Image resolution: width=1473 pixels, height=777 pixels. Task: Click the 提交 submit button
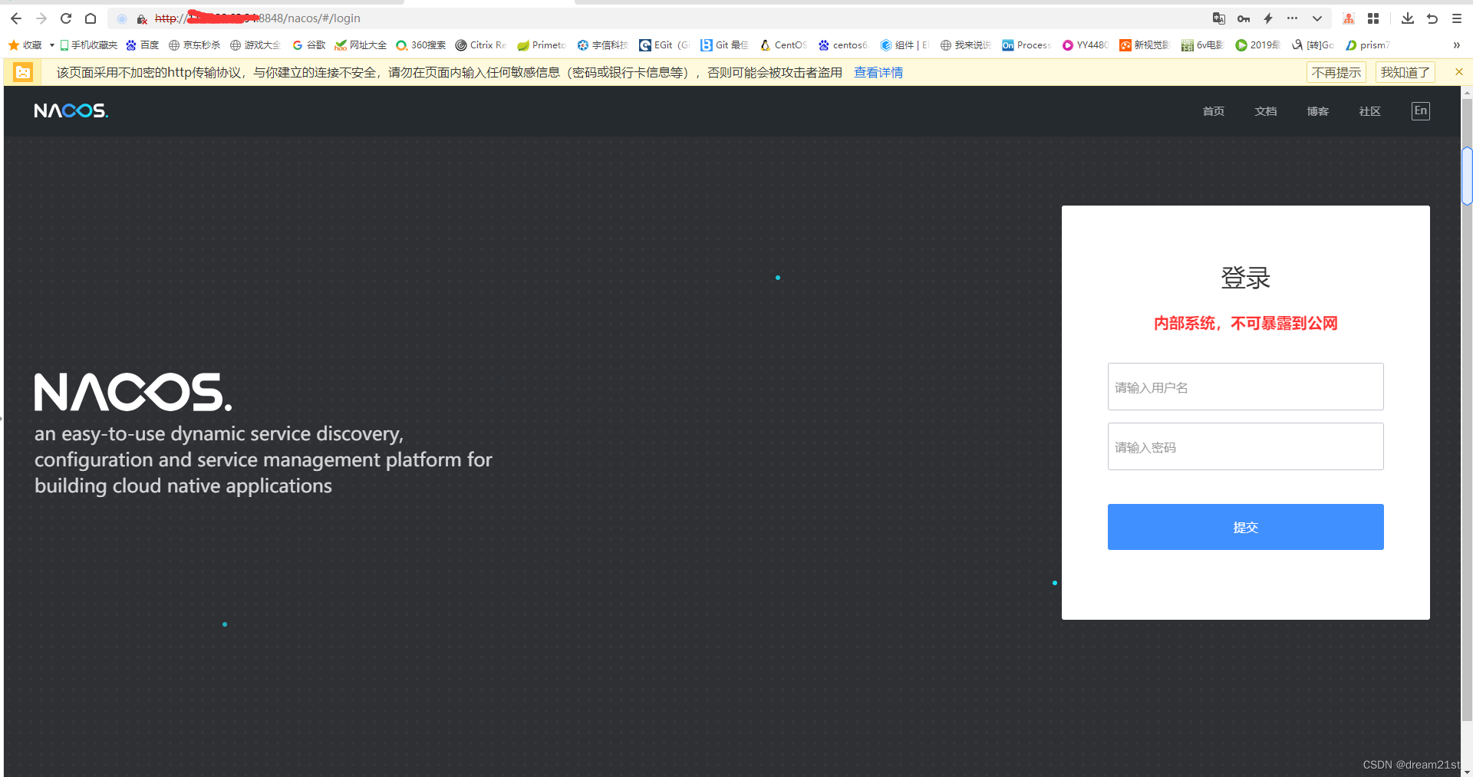[1246, 527]
